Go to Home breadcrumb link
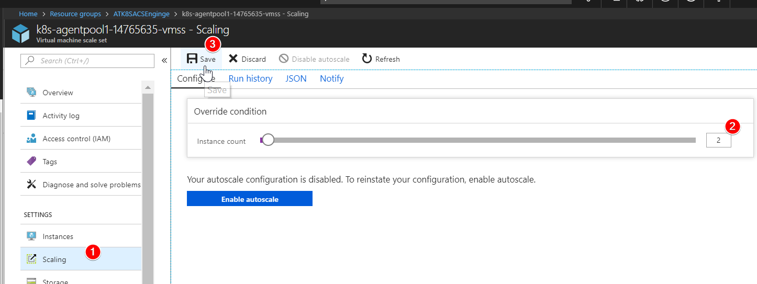Screen dimensions: 757x284 [28, 14]
